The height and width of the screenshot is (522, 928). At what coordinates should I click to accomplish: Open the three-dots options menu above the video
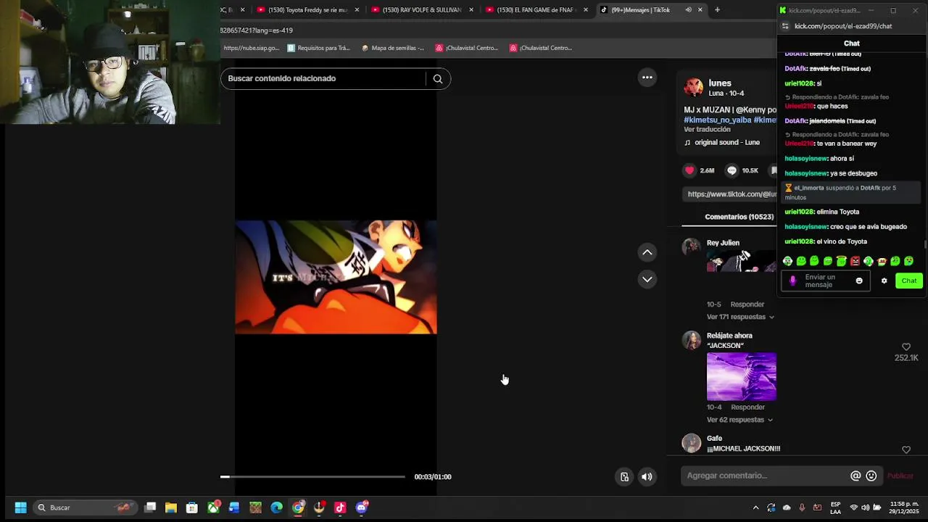pyautogui.click(x=647, y=78)
